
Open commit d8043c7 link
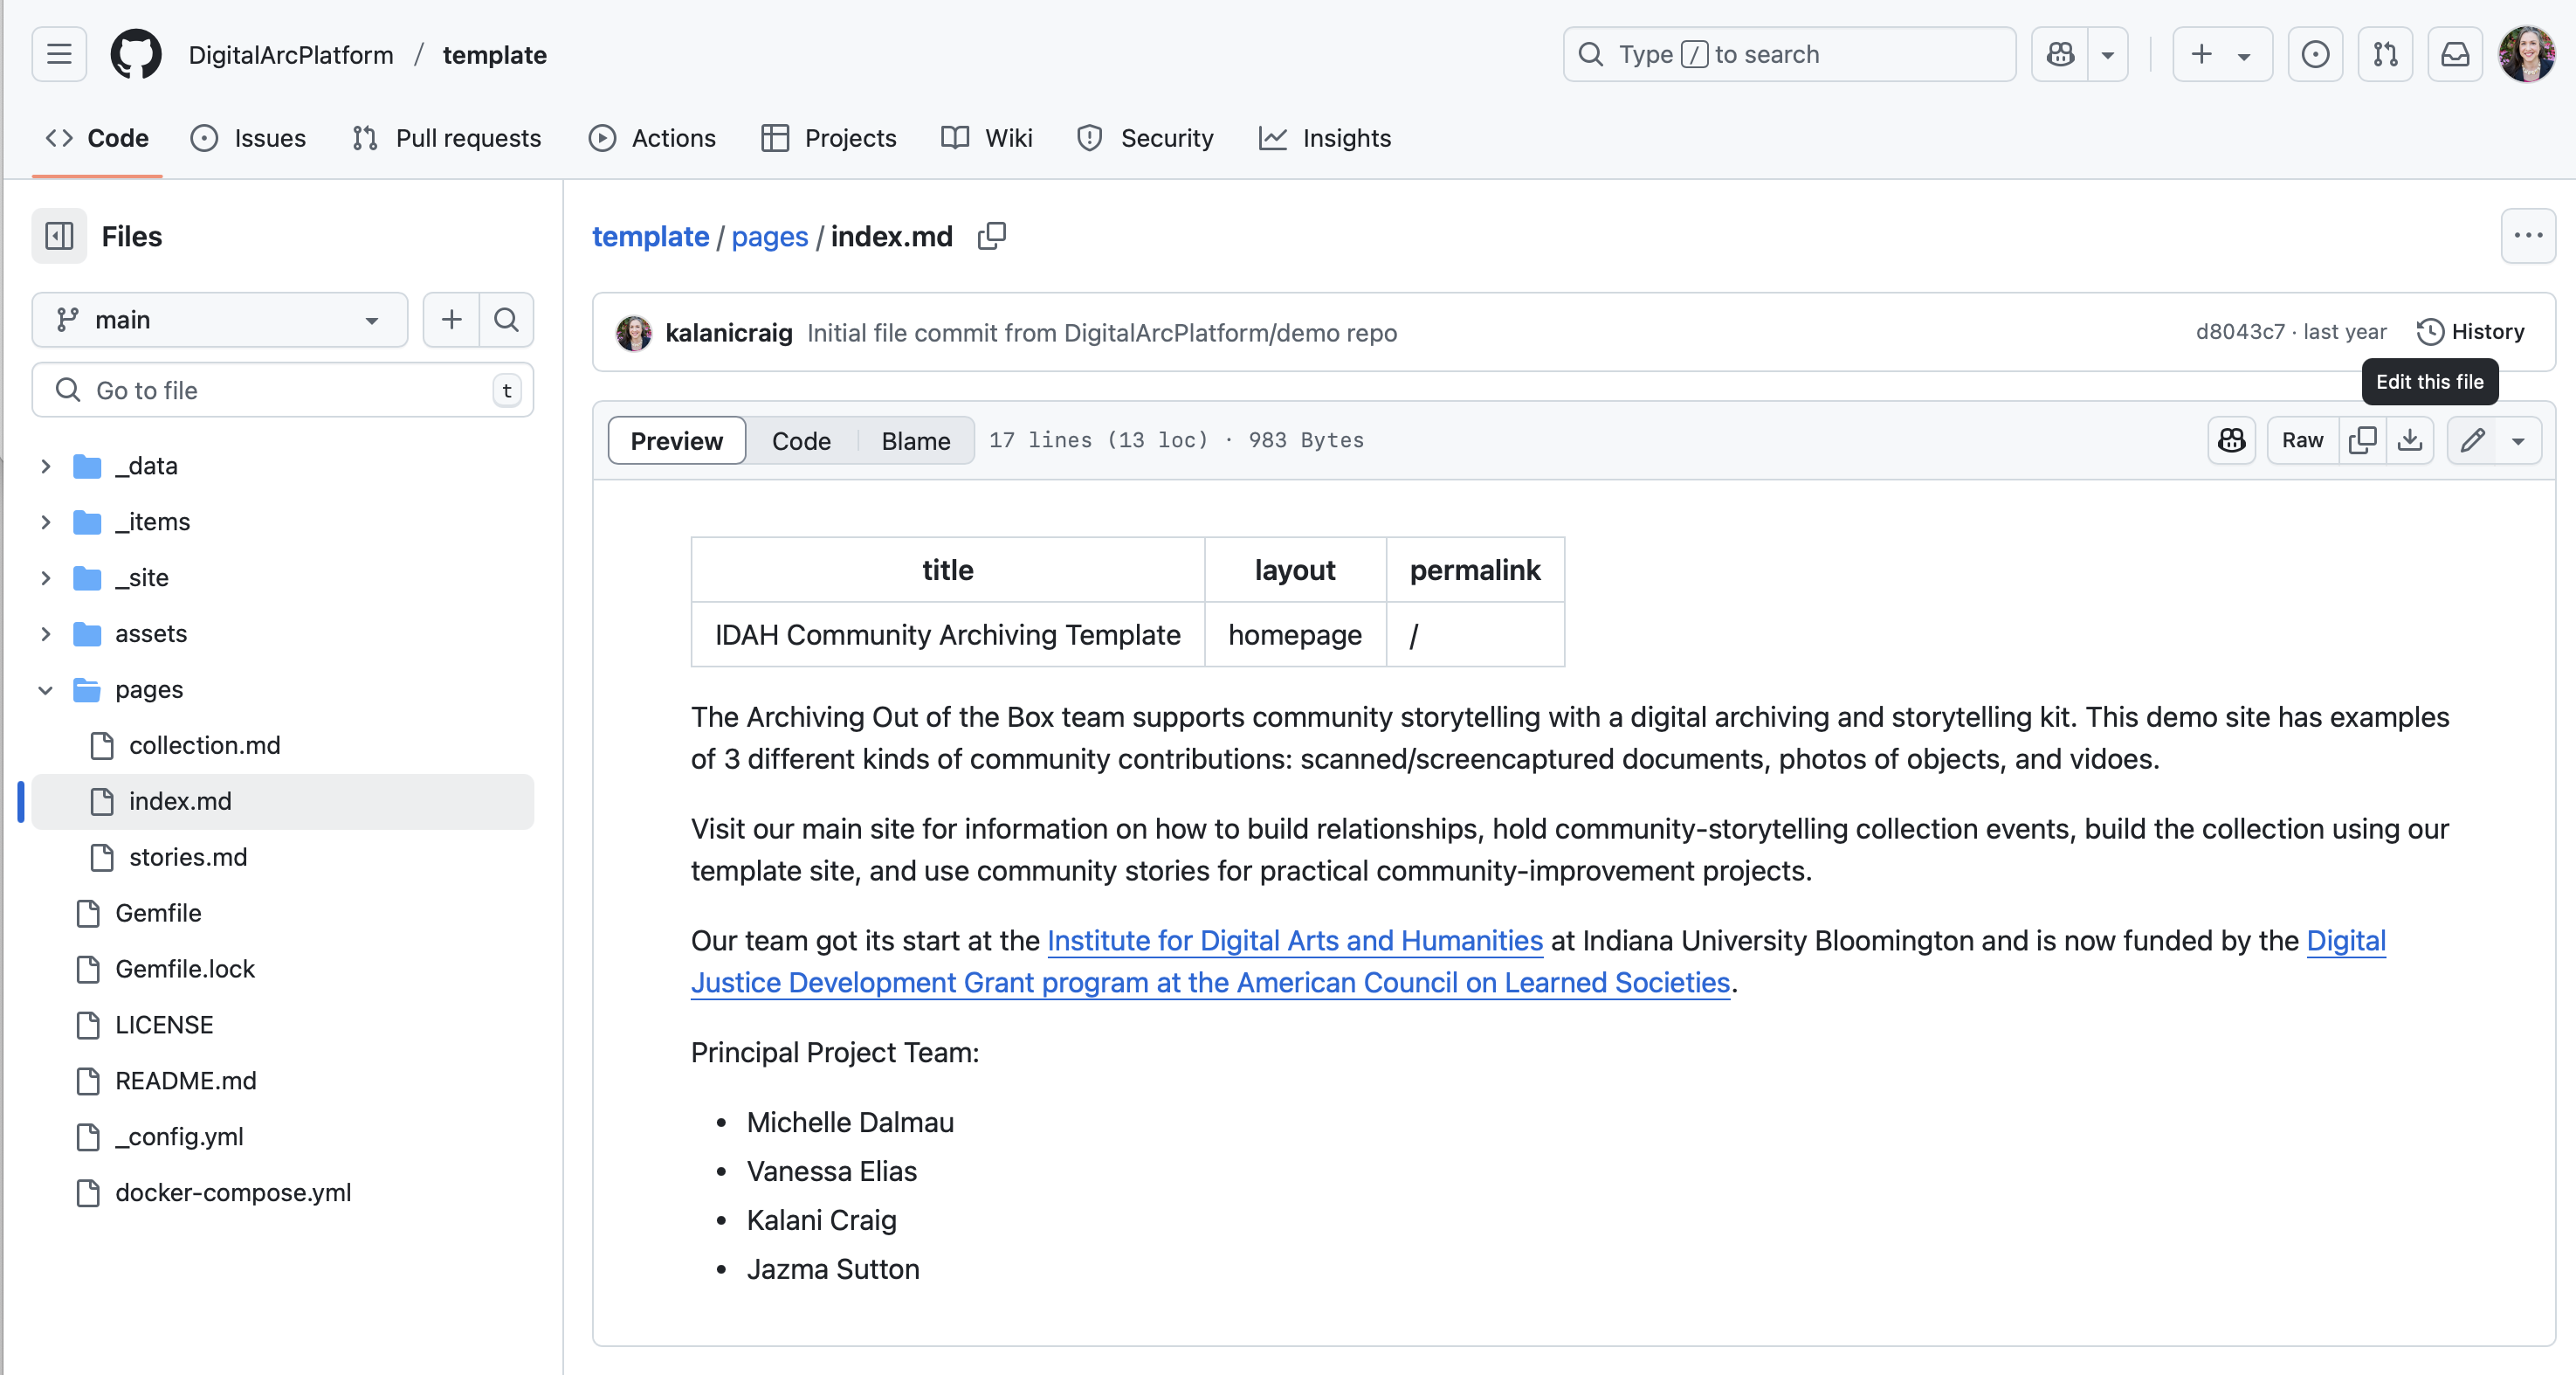[2240, 331]
